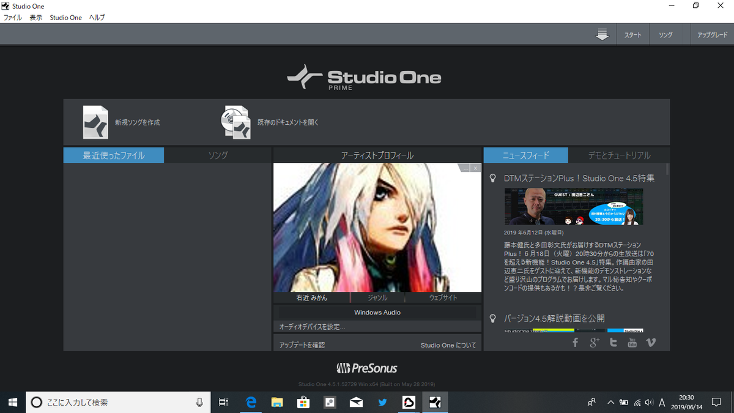This screenshot has width=734, height=413.
Task: Switch to the スタート page
Action: pos(633,35)
